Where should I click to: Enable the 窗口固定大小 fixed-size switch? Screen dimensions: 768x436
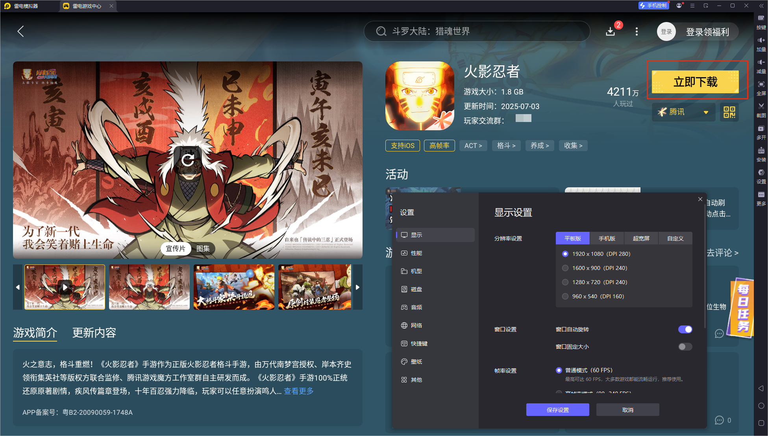pyautogui.click(x=685, y=347)
